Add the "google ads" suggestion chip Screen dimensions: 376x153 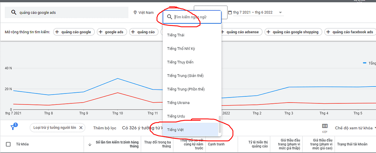click(x=112, y=32)
